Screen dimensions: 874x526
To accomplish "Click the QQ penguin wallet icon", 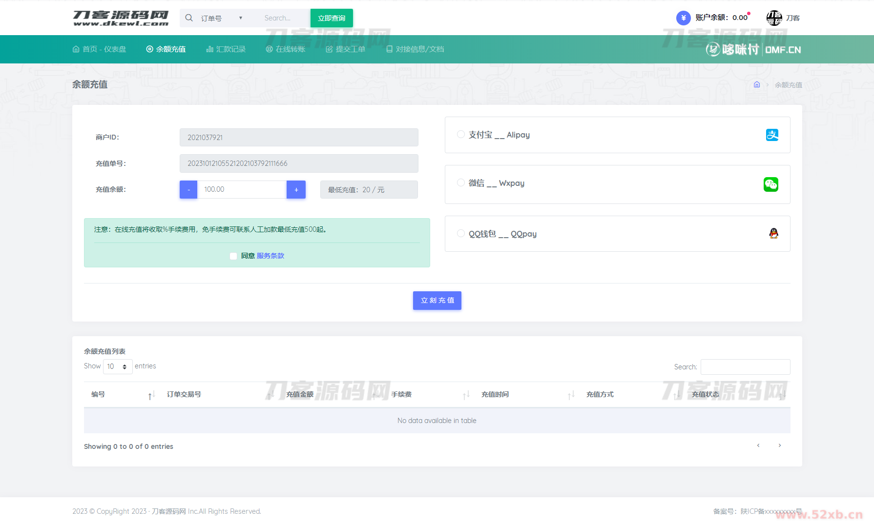I will pyautogui.click(x=773, y=234).
